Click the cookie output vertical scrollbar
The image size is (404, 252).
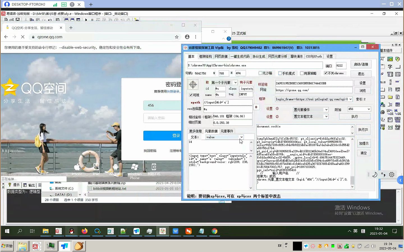click(352, 163)
